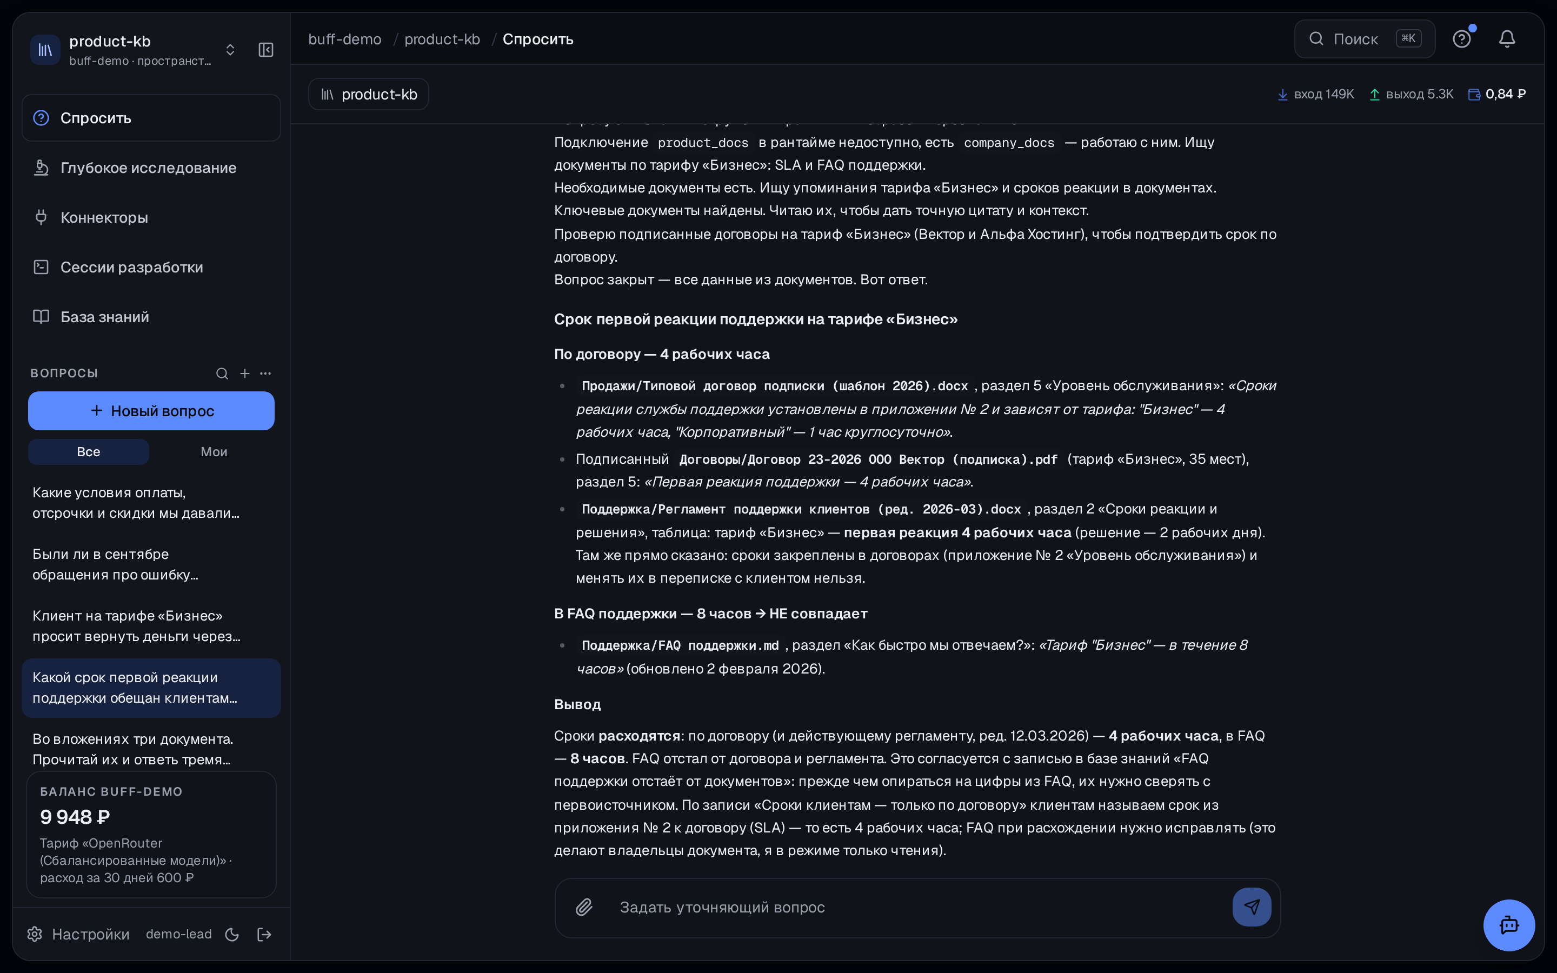1557x973 pixels.
Task: Click the logout icon
Action: coord(264,935)
